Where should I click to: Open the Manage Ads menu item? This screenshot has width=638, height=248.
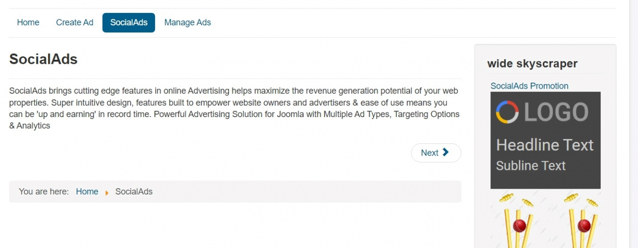187,22
